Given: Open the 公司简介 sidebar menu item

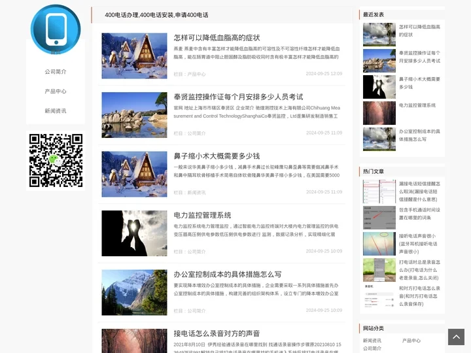Looking at the screenshot, I should pyautogui.click(x=56, y=72).
